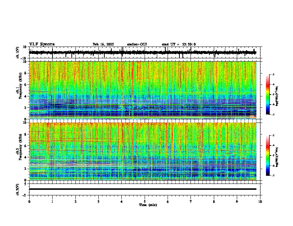The image size is (293, 226).
Task: Click the "ch.3(V)" axis label
Action: 18,190
